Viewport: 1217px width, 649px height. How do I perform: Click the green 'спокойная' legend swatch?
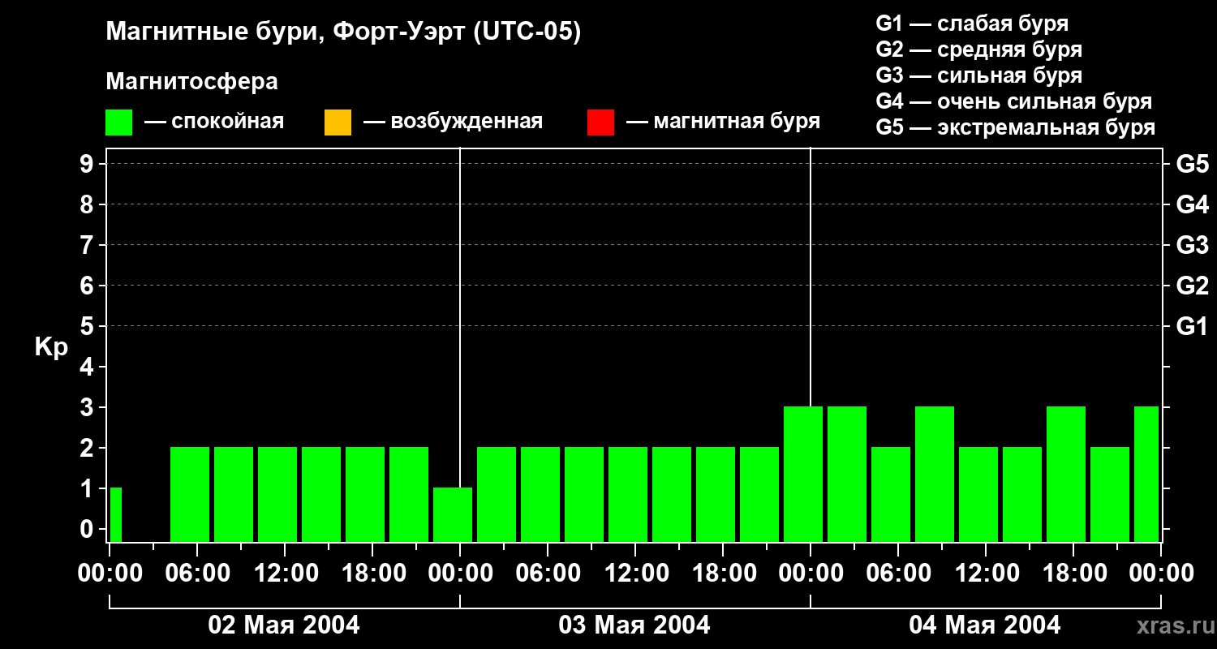[118, 122]
